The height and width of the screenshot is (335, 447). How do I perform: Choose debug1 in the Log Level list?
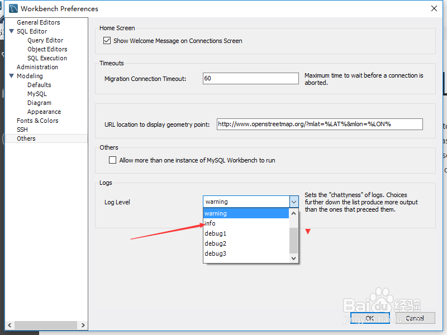(x=246, y=233)
